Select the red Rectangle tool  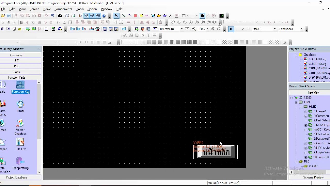[x=135, y=16]
